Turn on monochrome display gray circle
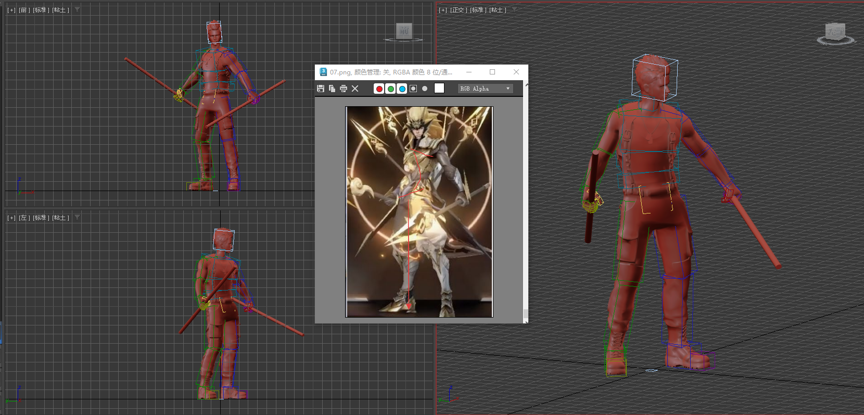 425,89
